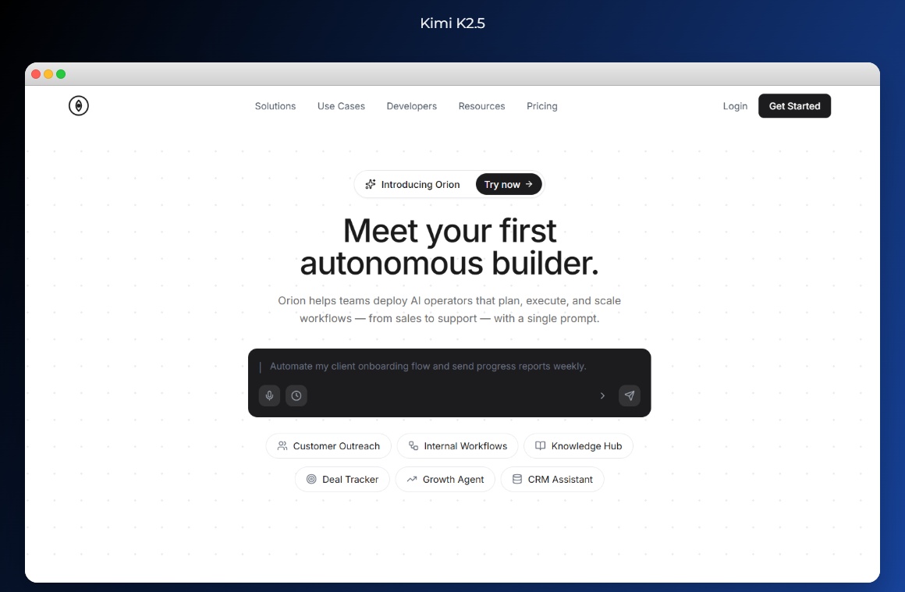The image size is (905, 592).
Task: Click the Orion logo icon
Action: pyautogui.click(x=79, y=105)
